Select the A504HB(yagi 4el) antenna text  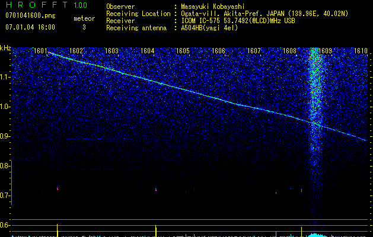209,28
